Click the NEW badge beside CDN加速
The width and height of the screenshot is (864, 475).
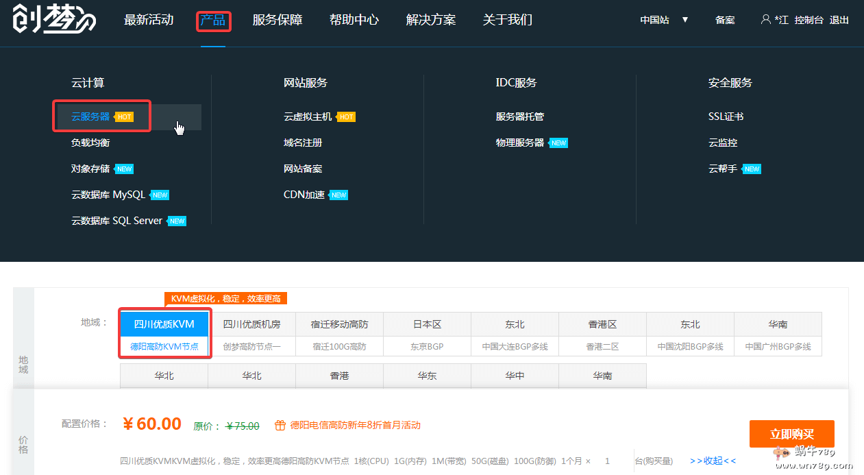(x=338, y=195)
